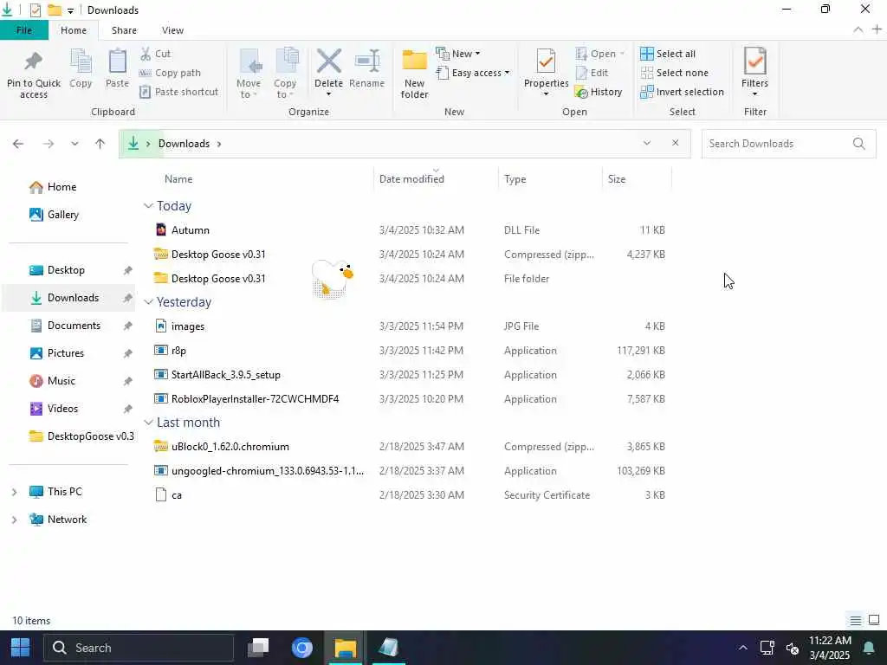The width and height of the screenshot is (887, 665).
Task: Sort by Date modified column header
Action: (411, 179)
